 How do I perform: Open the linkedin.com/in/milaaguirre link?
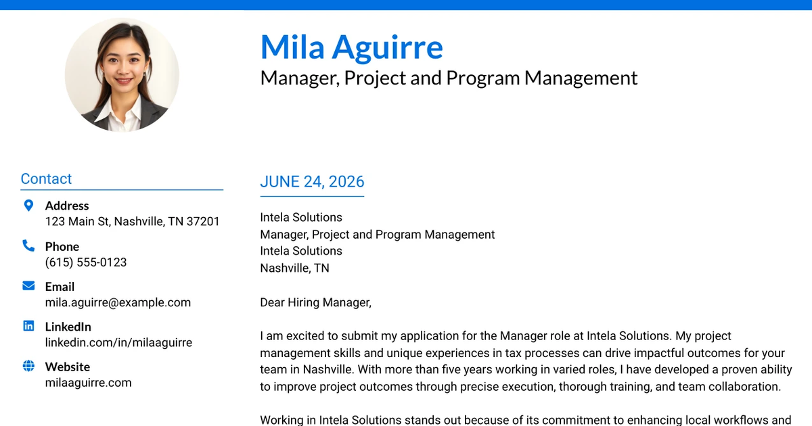point(118,342)
